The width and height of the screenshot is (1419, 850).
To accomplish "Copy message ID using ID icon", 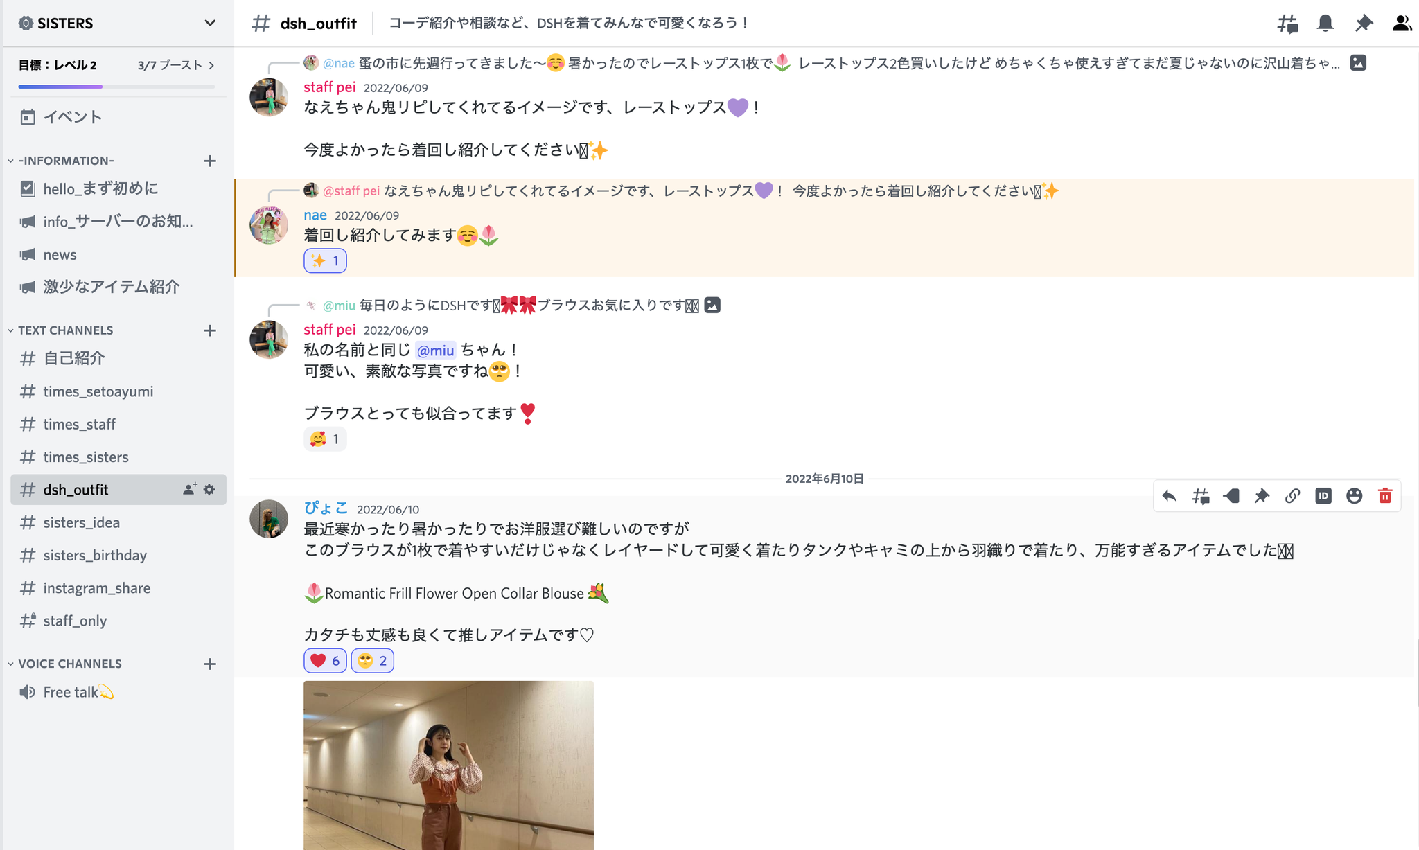I will 1323,496.
